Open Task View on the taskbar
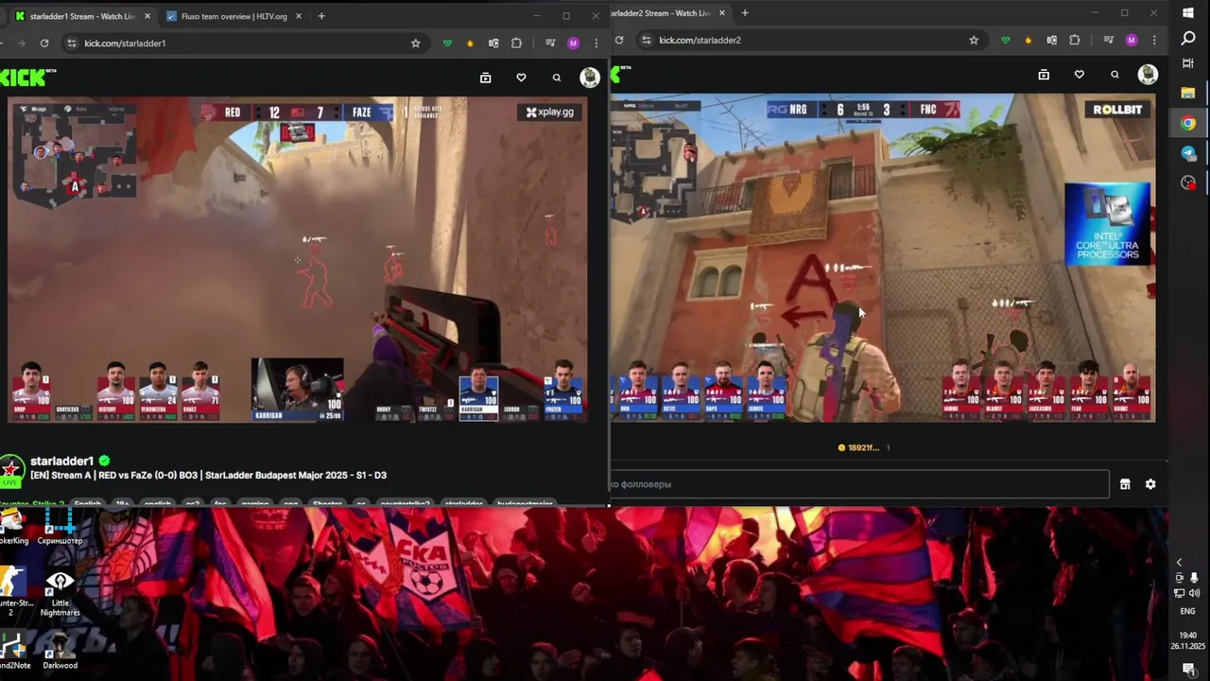The image size is (1210, 681). point(1188,63)
